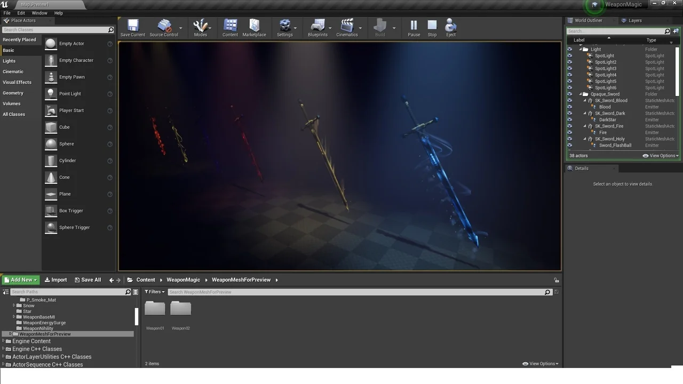Click the Save Current toolbar icon
The width and height of the screenshot is (683, 384).
click(133, 26)
